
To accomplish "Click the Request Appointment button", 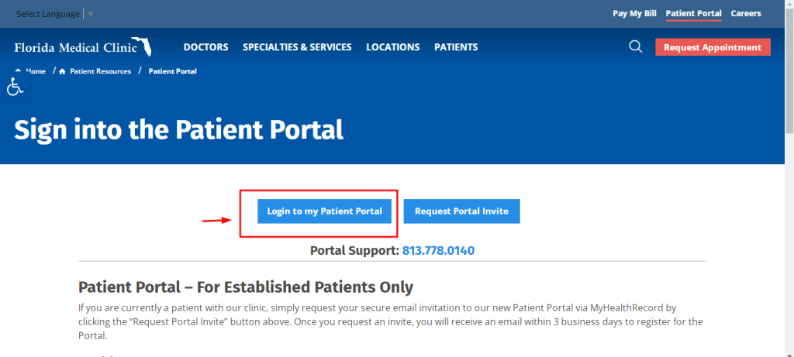I will click(x=713, y=47).
